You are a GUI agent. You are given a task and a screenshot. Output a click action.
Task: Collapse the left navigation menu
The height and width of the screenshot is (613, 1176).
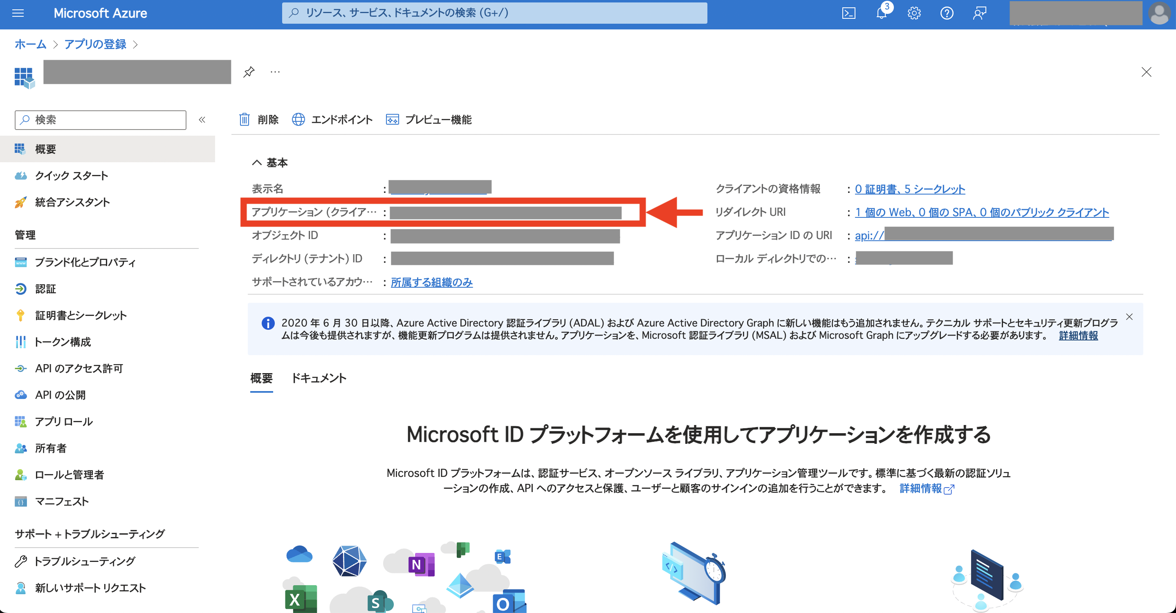tap(202, 119)
